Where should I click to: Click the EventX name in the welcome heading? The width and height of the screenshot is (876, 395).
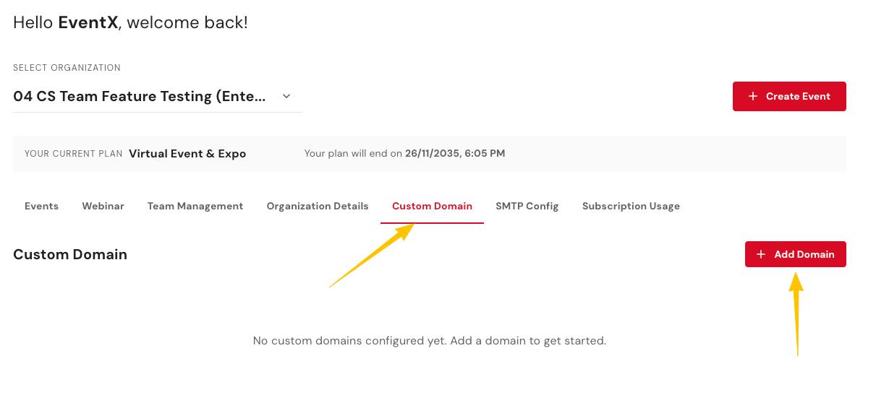coord(88,22)
